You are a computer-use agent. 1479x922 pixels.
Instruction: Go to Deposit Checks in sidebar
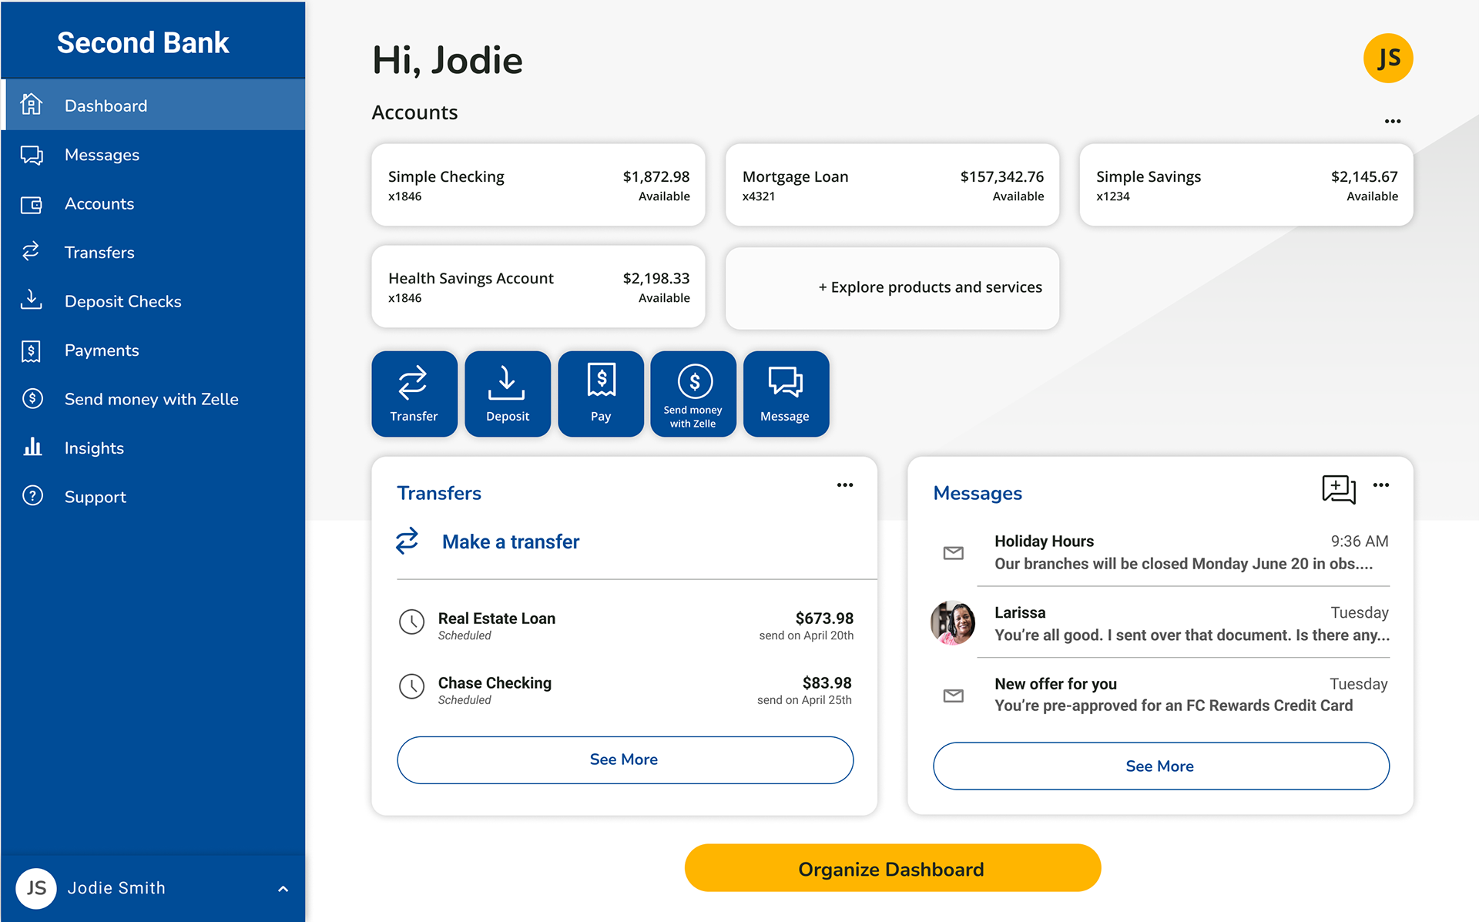[122, 301]
